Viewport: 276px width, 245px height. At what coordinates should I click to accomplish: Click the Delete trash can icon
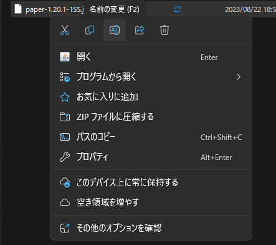tap(164, 30)
